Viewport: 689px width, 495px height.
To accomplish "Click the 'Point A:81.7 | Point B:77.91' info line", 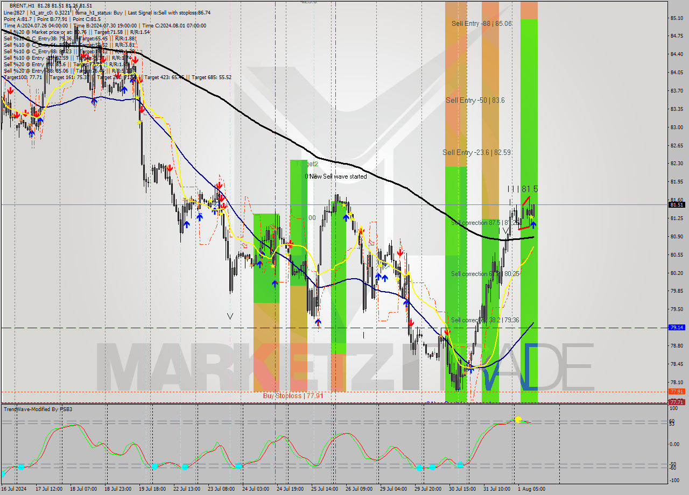I will tap(52, 19).
